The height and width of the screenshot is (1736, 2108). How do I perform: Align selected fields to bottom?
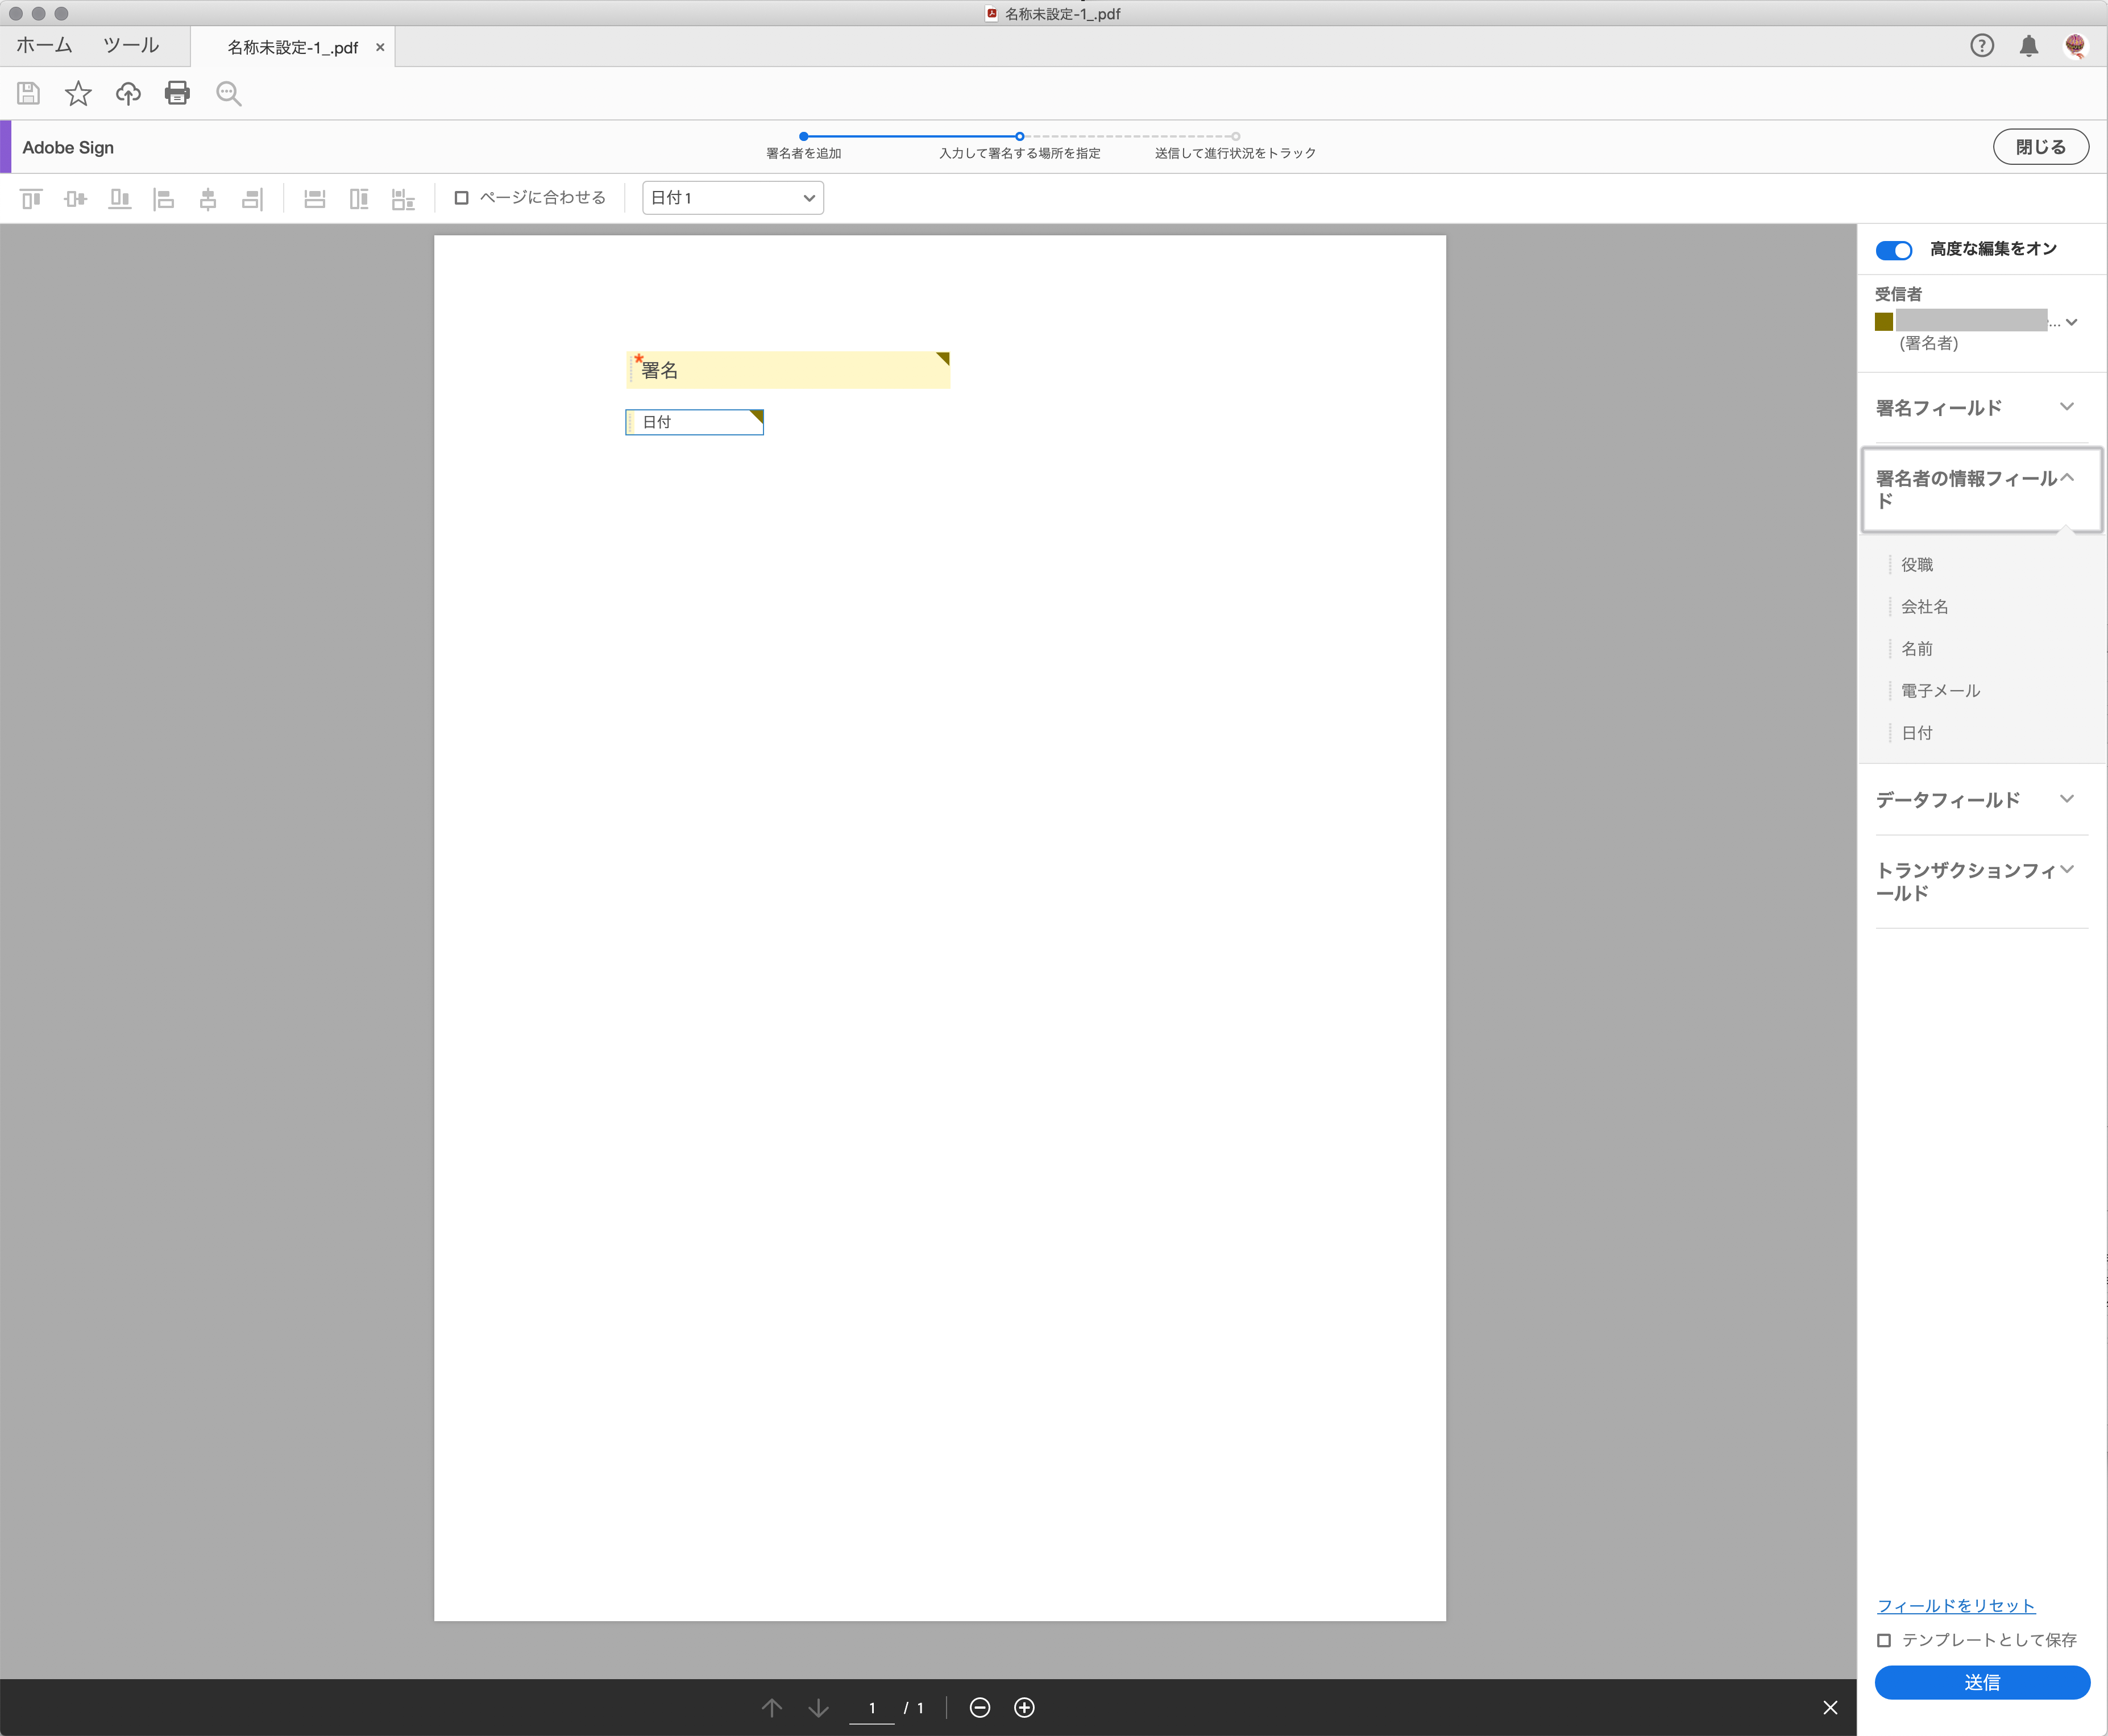(120, 198)
